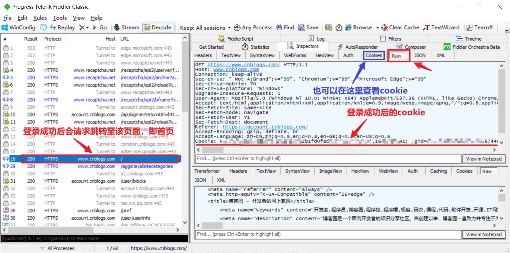Toggle the Decode toolbar button
This screenshot has height=253, width=510.
tap(158, 27)
